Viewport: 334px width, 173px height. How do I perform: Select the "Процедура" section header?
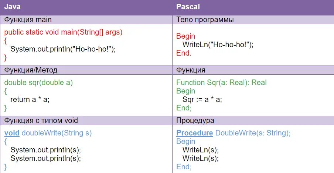[195, 120]
